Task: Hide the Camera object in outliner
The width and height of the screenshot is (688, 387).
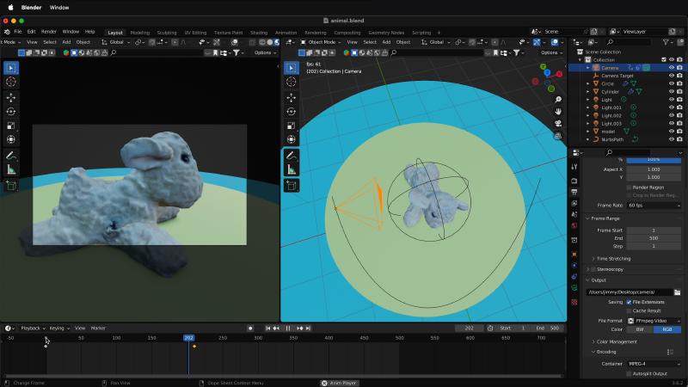Action: pos(672,68)
